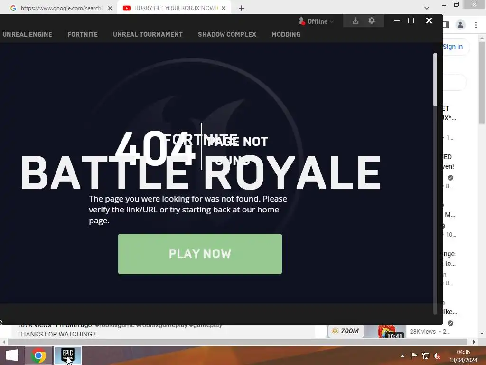Click the Chrome horizontal scrollbar
Viewport: 486px width, 365px height.
(x=237, y=342)
